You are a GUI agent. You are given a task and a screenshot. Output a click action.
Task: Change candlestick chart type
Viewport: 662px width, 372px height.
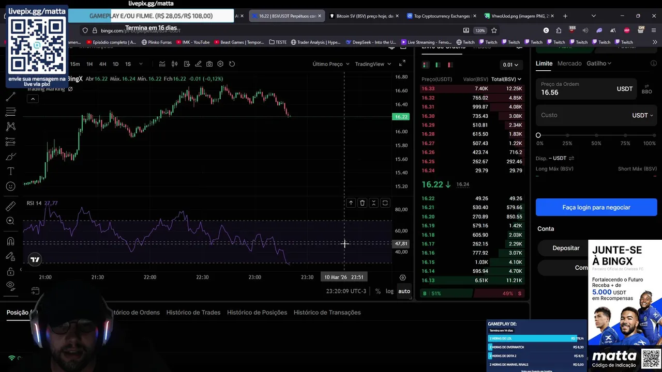174,64
